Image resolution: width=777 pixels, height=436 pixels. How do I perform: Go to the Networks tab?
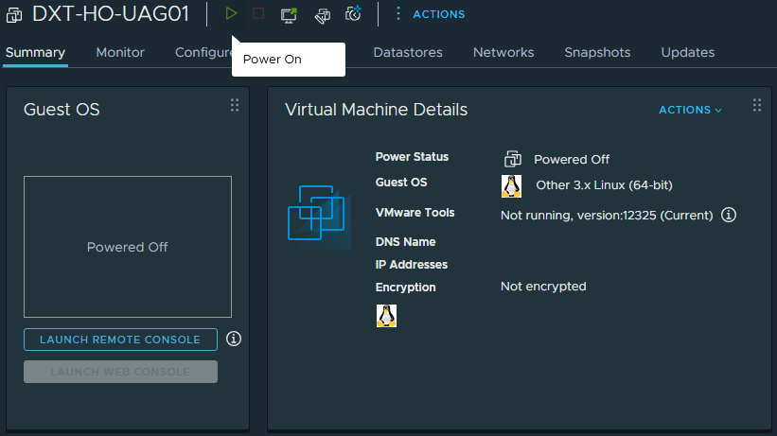pos(503,53)
